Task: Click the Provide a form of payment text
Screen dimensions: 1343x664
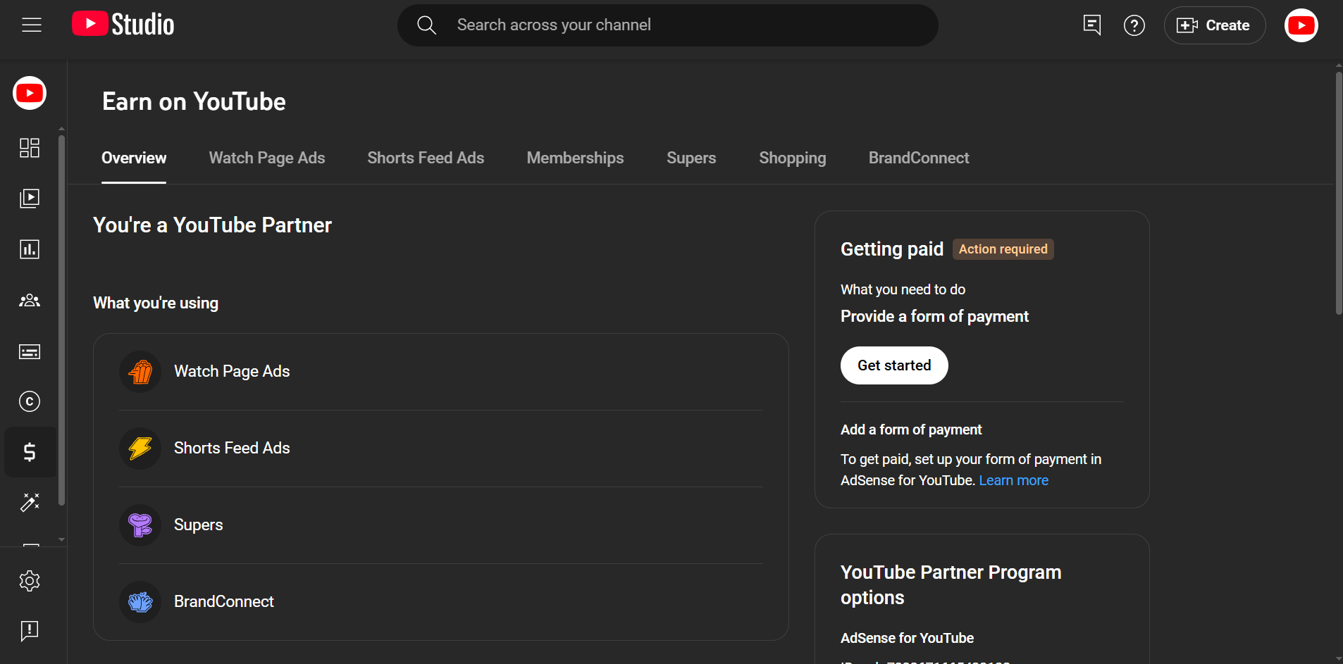Action: [934, 317]
